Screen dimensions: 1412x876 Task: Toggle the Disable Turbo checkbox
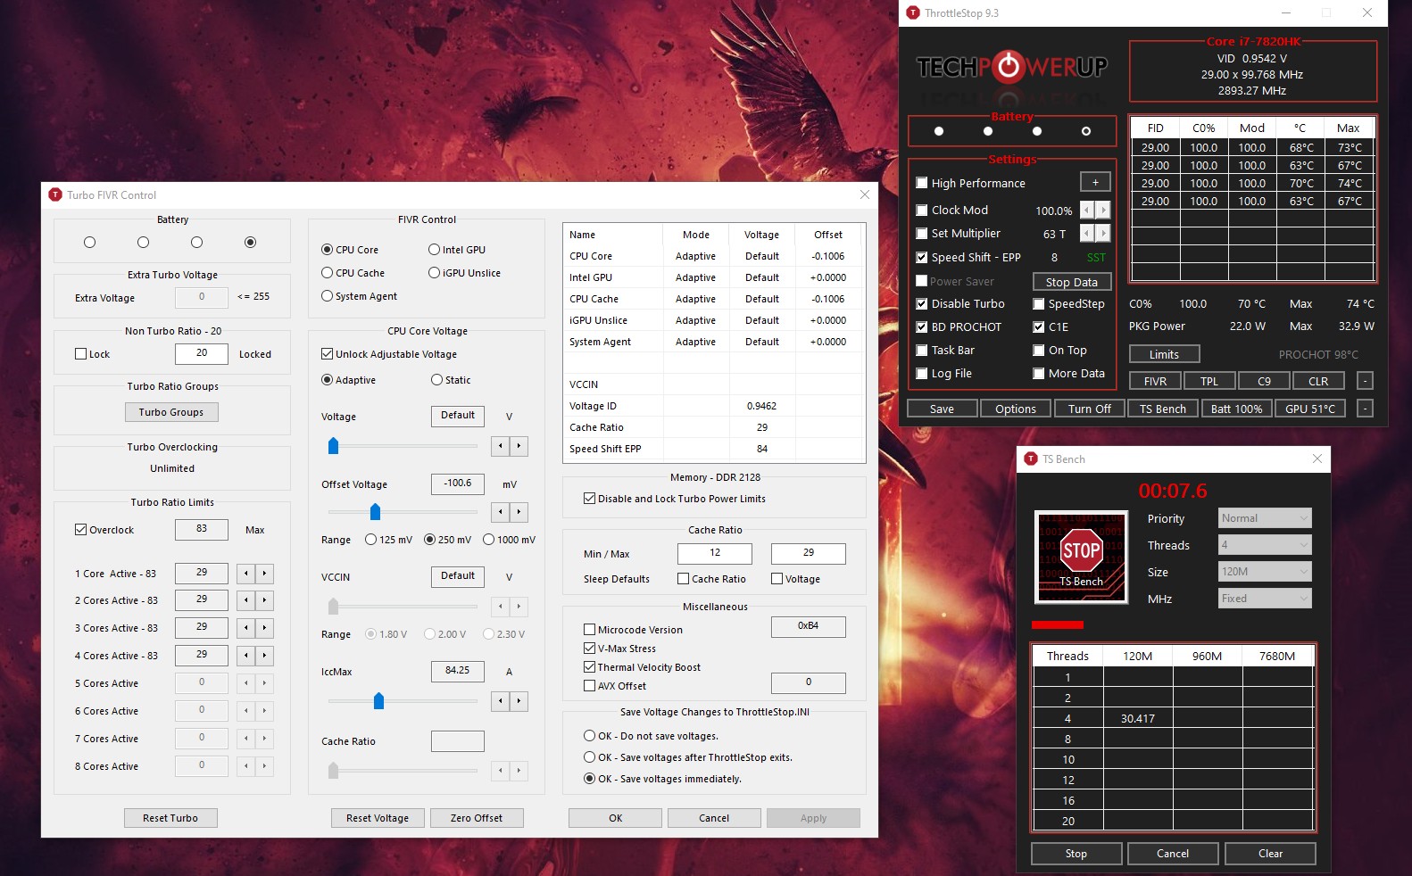922,304
